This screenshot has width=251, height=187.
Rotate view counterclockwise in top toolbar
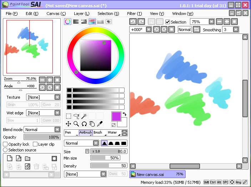pyautogui.click(x=156, y=30)
